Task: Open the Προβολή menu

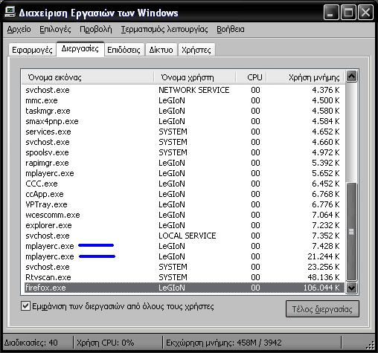Action: point(96,29)
